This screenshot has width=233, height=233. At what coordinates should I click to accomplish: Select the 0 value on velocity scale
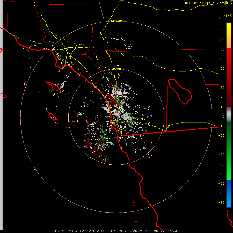point(223,116)
